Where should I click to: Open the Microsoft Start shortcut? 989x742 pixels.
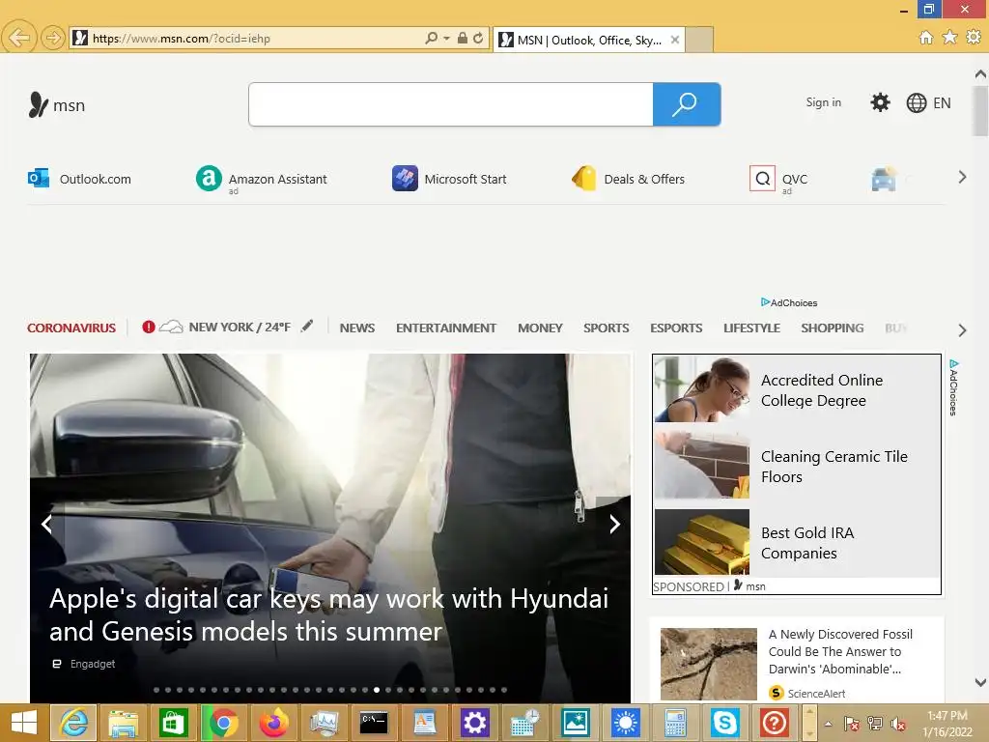449,179
